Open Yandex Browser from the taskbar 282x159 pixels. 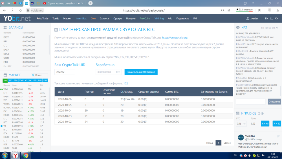click(16, 156)
